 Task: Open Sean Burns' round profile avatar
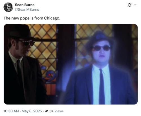(x=8, y=7)
